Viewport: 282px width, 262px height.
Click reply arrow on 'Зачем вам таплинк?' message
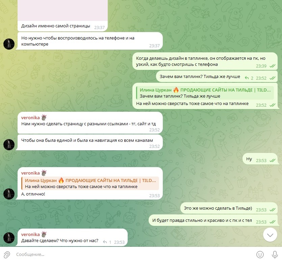(x=247, y=78)
